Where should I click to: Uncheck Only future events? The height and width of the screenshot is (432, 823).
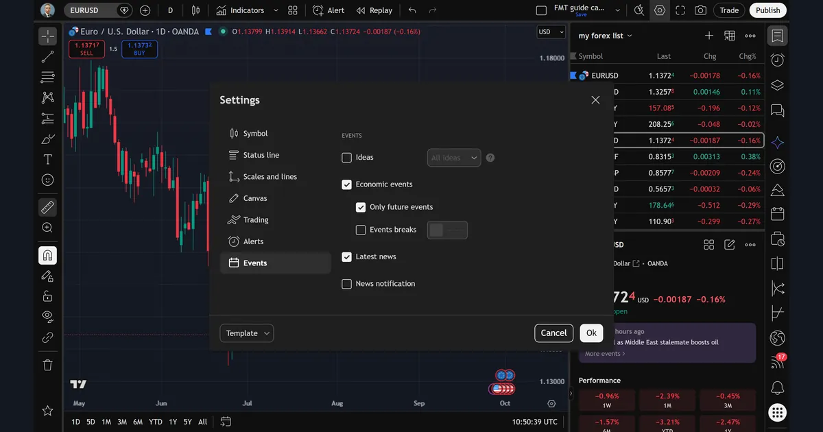coord(361,207)
